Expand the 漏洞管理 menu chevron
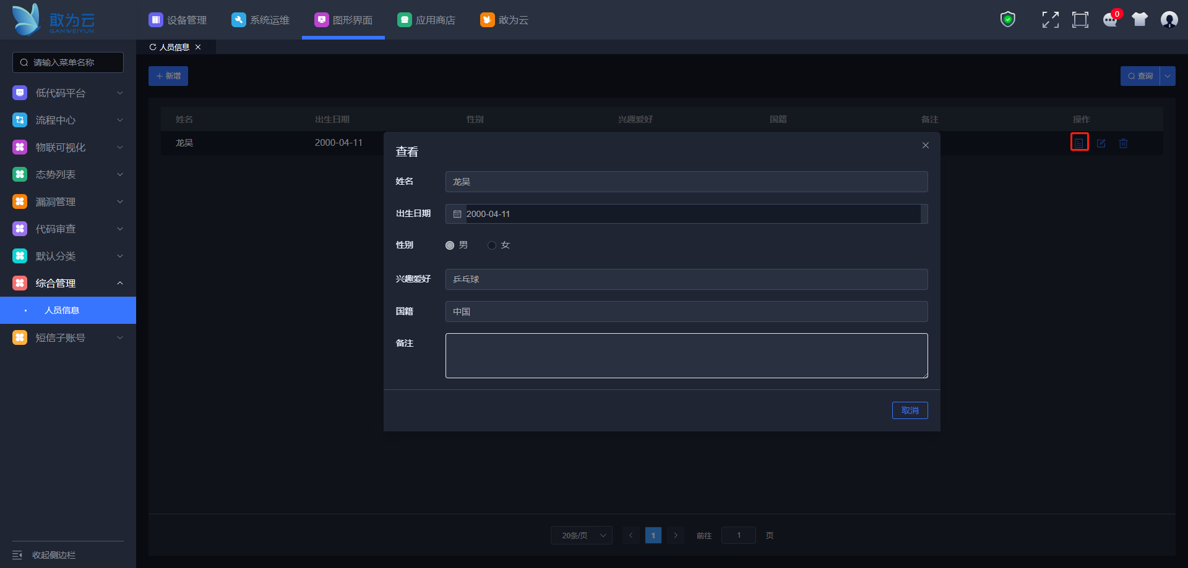Screen dimensions: 1188x568 (x=120, y=201)
